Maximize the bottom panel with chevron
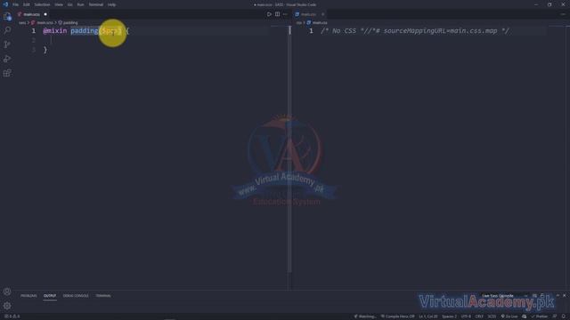 tap(558, 296)
